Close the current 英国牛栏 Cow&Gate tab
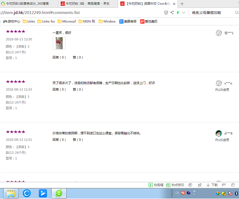Screen dimensions: 239x199 174,4
